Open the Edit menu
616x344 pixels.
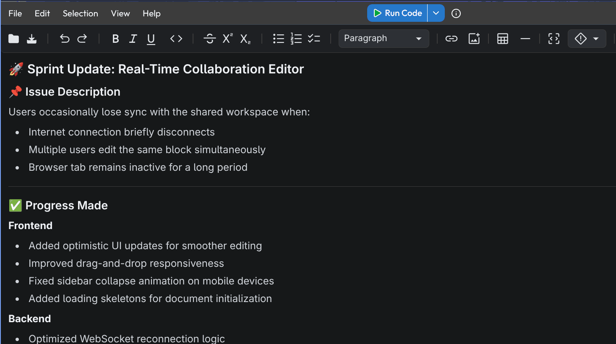tap(42, 13)
